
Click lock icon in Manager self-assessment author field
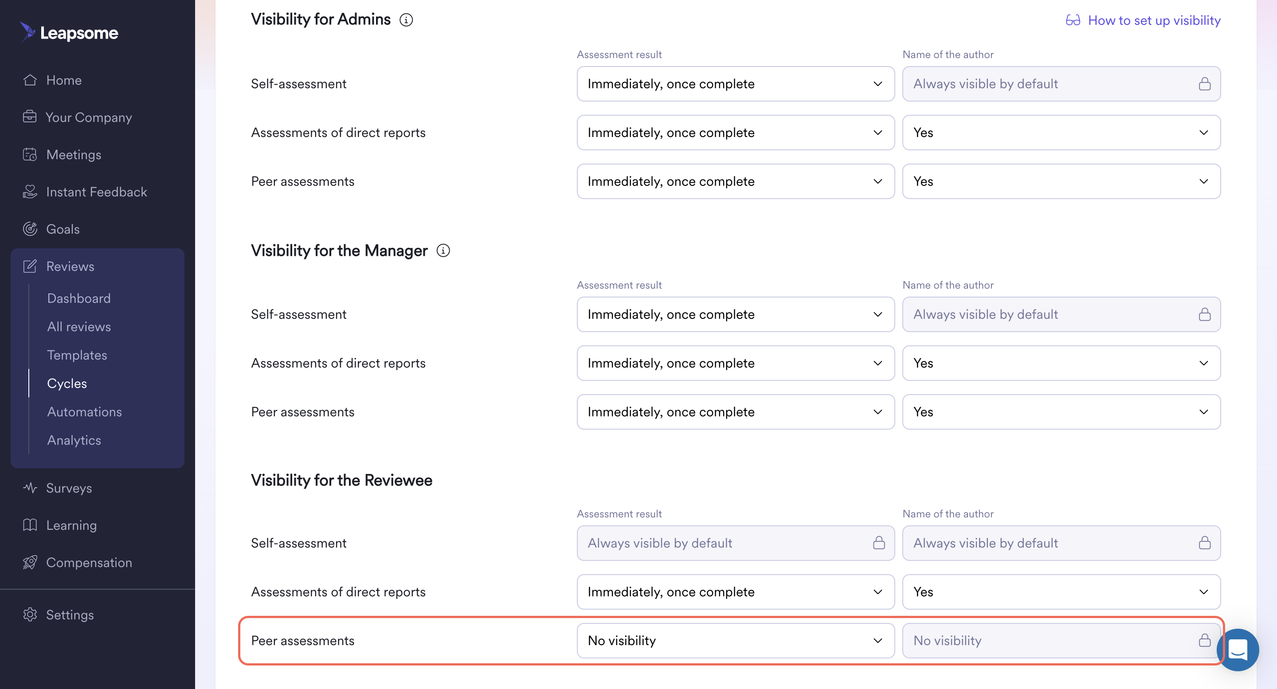1205,314
